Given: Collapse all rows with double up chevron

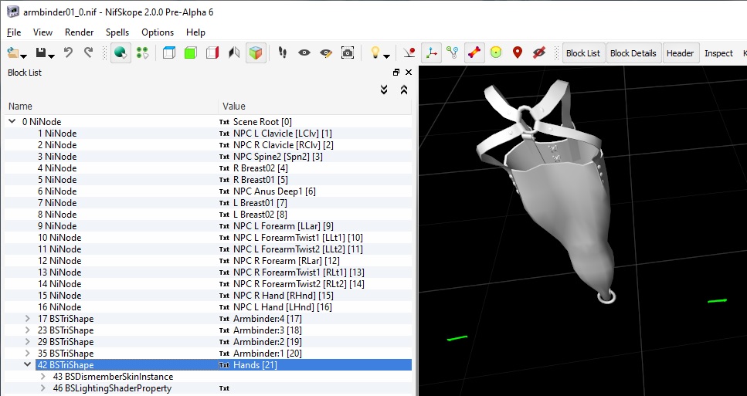Looking at the screenshot, I should 404,90.
